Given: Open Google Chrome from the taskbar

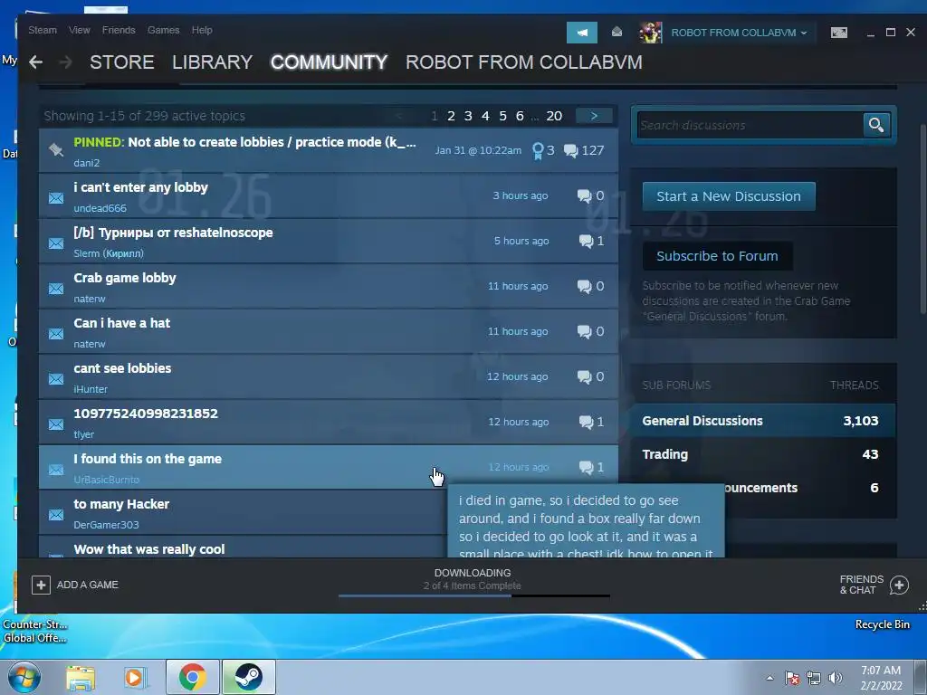Looking at the screenshot, I should (x=193, y=677).
